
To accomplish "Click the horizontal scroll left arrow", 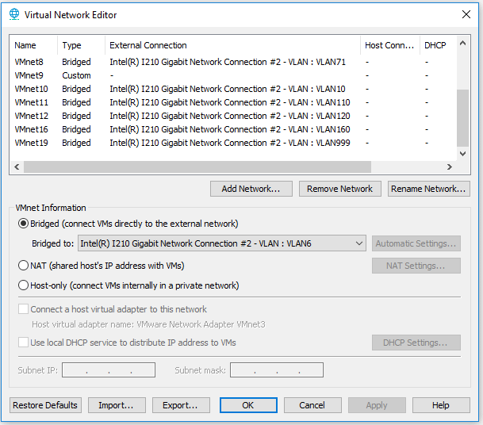I will tap(17, 167).
